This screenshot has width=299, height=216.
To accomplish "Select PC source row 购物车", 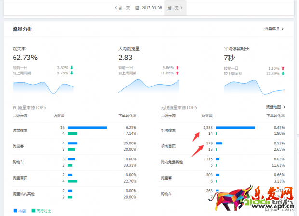I will coord(75,162).
